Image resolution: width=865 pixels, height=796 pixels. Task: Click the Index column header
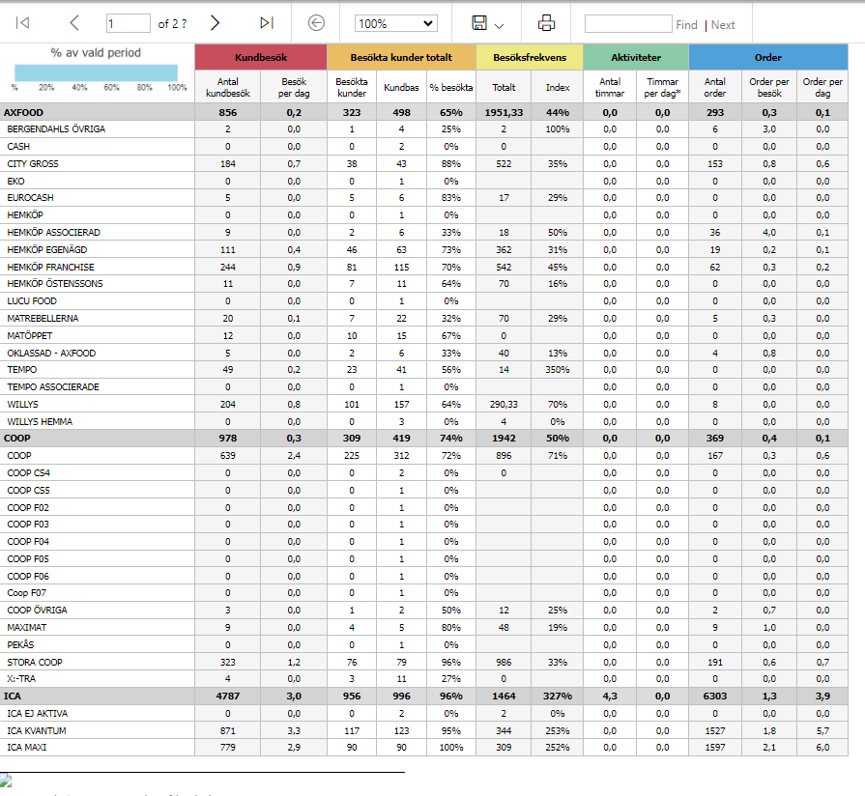click(x=557, y=87)
